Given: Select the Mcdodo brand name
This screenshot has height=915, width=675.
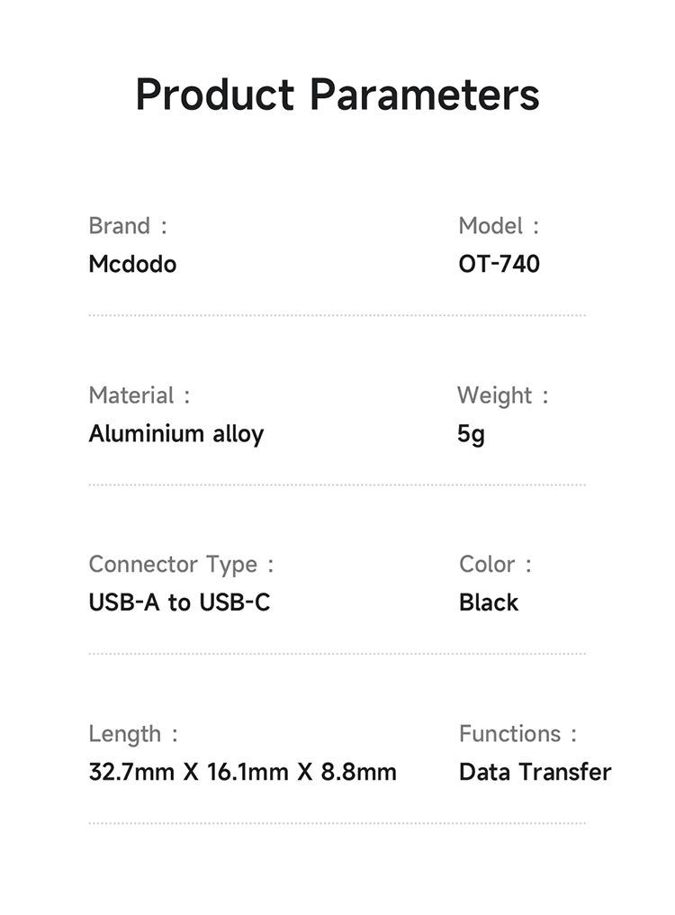Looking at the screenshot, I should point(132,264).
